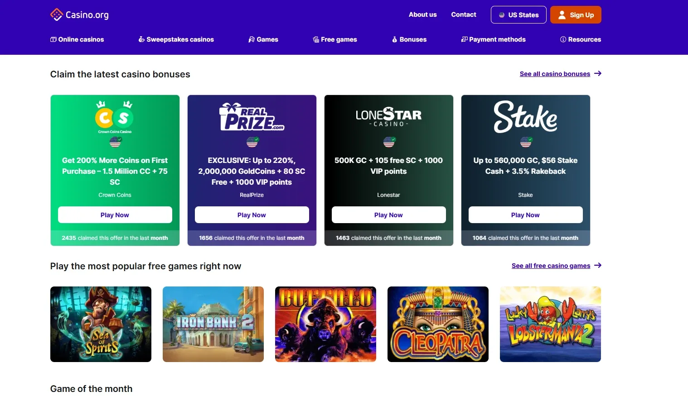Open Resources via the info icon

tap(562, 39)
